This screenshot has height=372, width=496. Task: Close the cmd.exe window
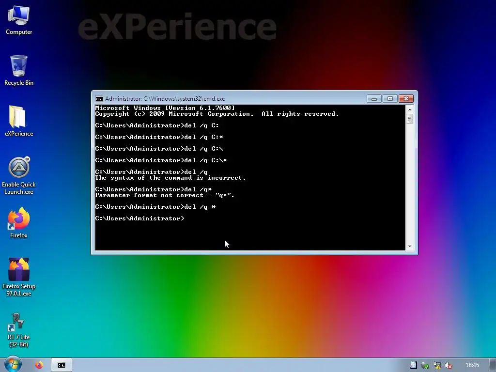(406, 99)
